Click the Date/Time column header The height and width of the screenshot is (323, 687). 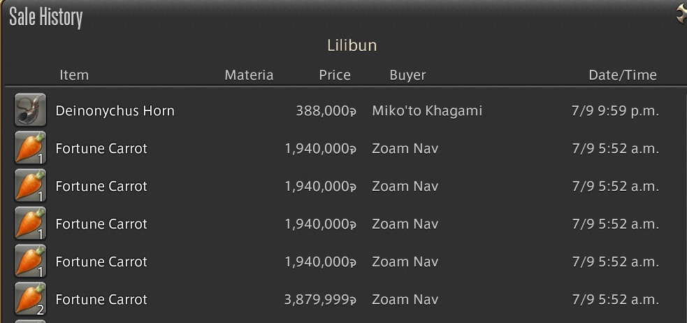[x=623, y=75]
